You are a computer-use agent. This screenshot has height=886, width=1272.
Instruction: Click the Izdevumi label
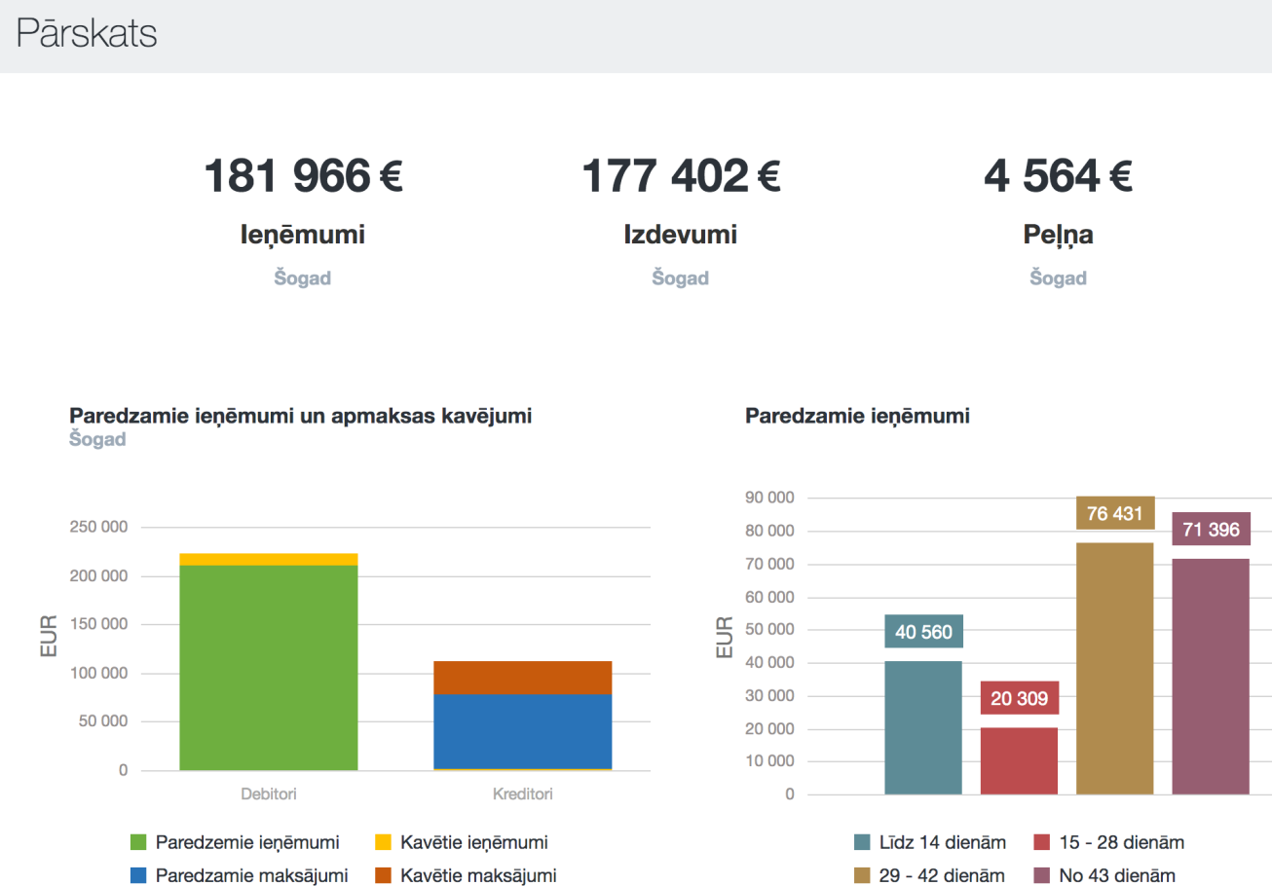coord(681,235)
